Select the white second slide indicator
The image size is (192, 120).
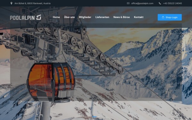[x=99, y=117]
